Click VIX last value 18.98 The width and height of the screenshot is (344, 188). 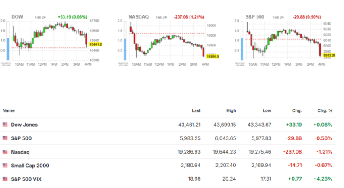(194, 179)
